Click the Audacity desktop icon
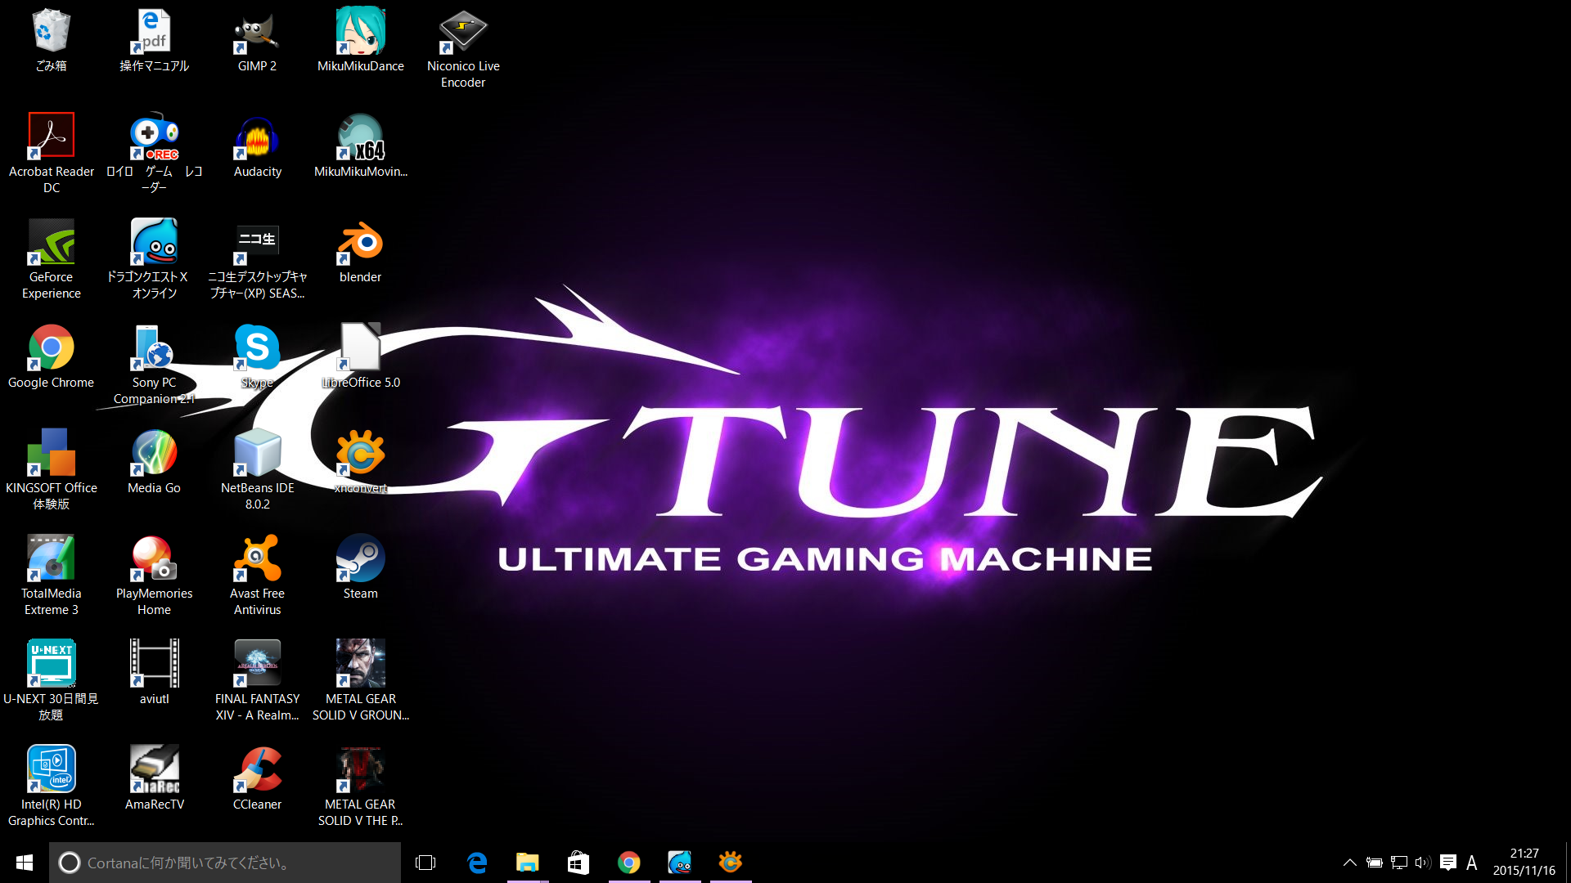 pyautogui.click(x=257, y=138)
